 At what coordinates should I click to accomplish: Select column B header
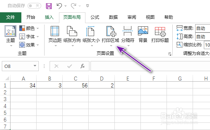49,79
